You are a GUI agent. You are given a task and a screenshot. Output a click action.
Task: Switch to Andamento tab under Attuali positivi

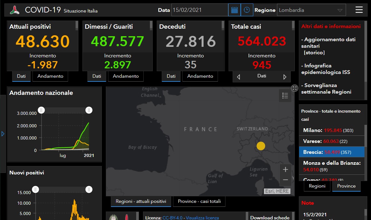(x=50, y=76)
